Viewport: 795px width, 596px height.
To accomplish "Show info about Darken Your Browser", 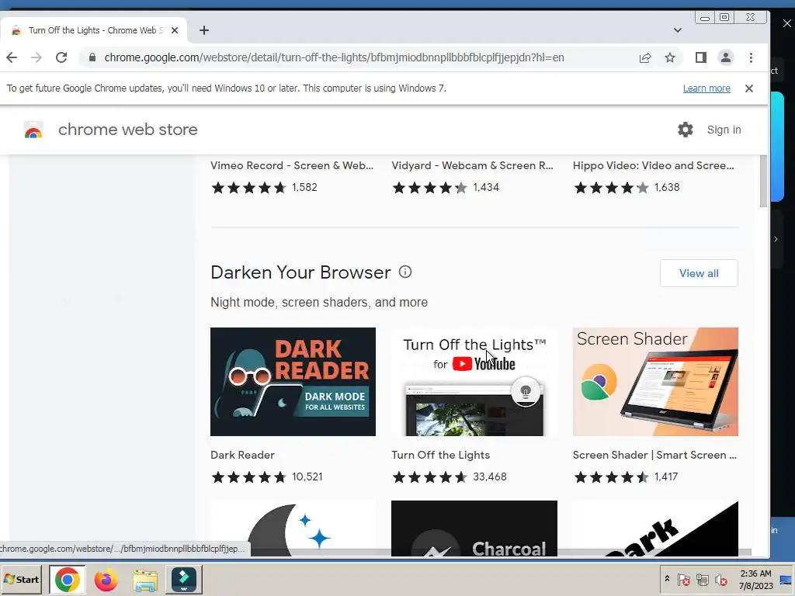I will click(x=405, y=272).
